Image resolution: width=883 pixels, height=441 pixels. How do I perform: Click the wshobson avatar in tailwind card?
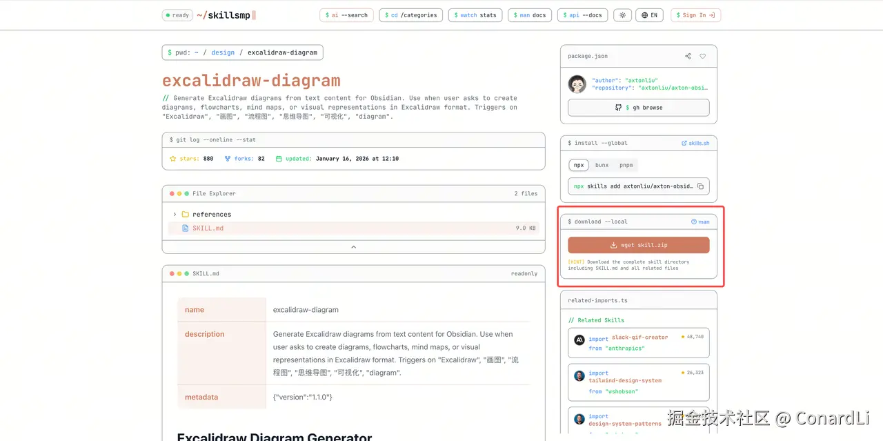[x=579, y=376]
